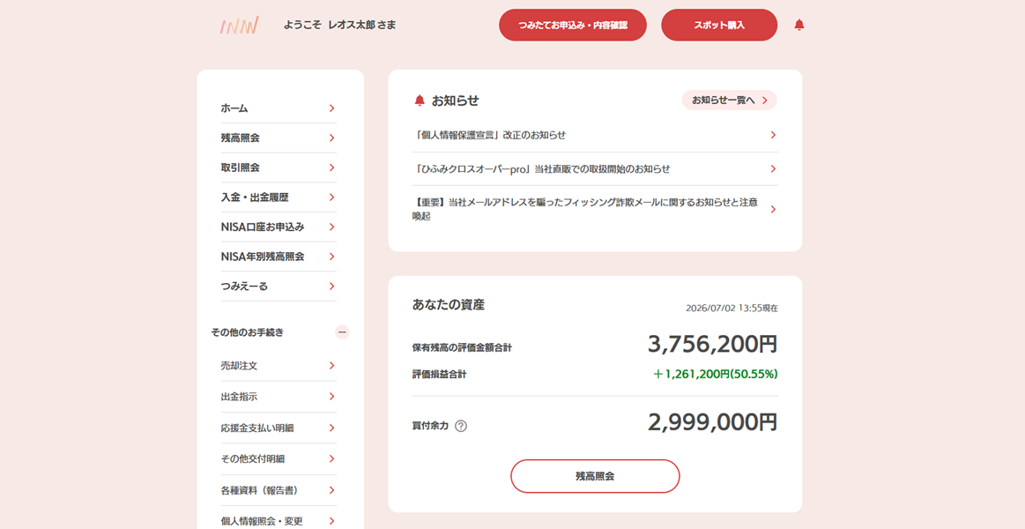This screenshot has height=529, width=1025.
Task: Open 出金指示 in the sidebar
Action: click(x=278, y=397)
